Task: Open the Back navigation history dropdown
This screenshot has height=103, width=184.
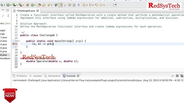Action: click(x=104, y=5)
